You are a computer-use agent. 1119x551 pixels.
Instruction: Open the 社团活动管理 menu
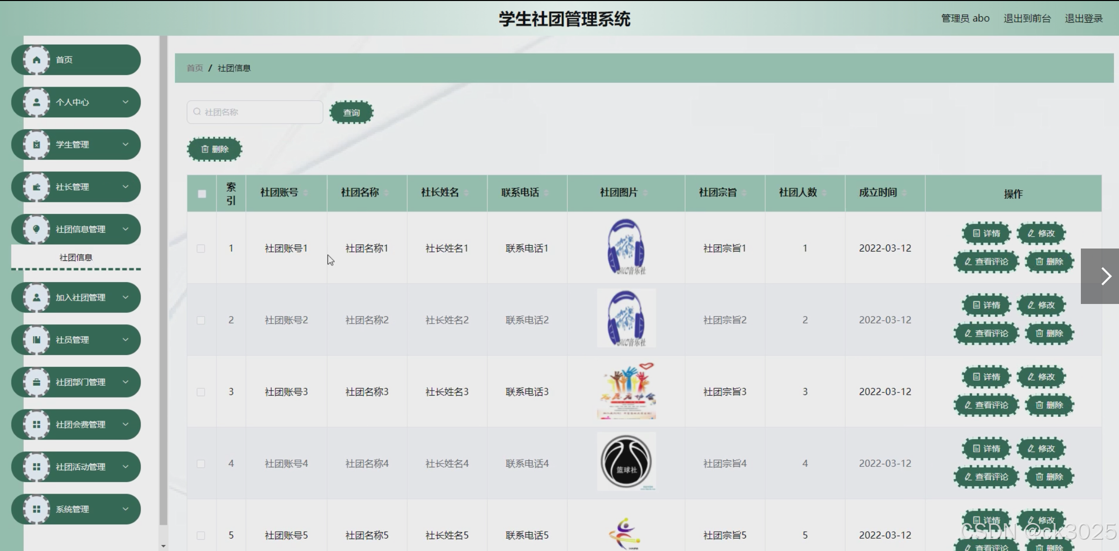pos(80,467)
